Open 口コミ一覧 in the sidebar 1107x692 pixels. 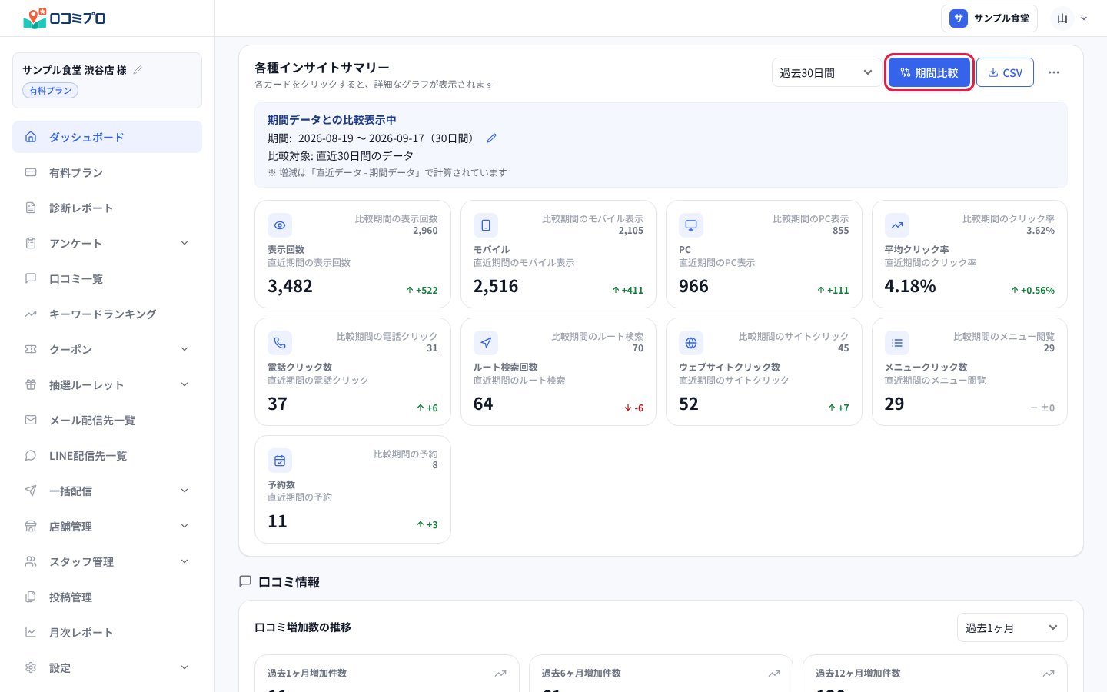107,278
